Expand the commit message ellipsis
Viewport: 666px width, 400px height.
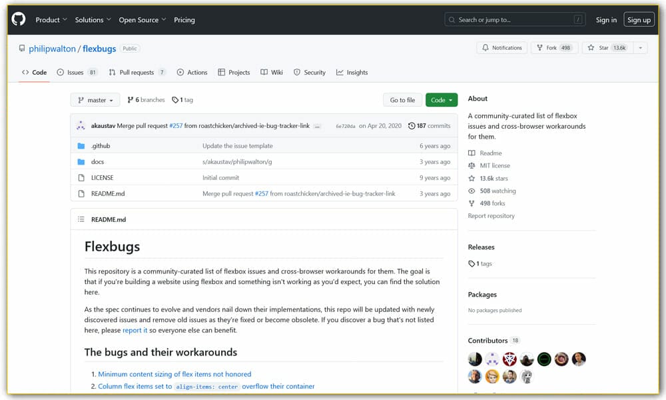point(317,126)
